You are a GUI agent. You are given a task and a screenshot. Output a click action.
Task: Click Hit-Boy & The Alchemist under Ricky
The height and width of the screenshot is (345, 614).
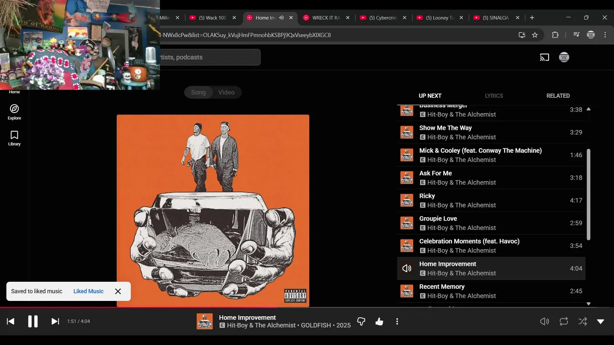tap(461, 205)
